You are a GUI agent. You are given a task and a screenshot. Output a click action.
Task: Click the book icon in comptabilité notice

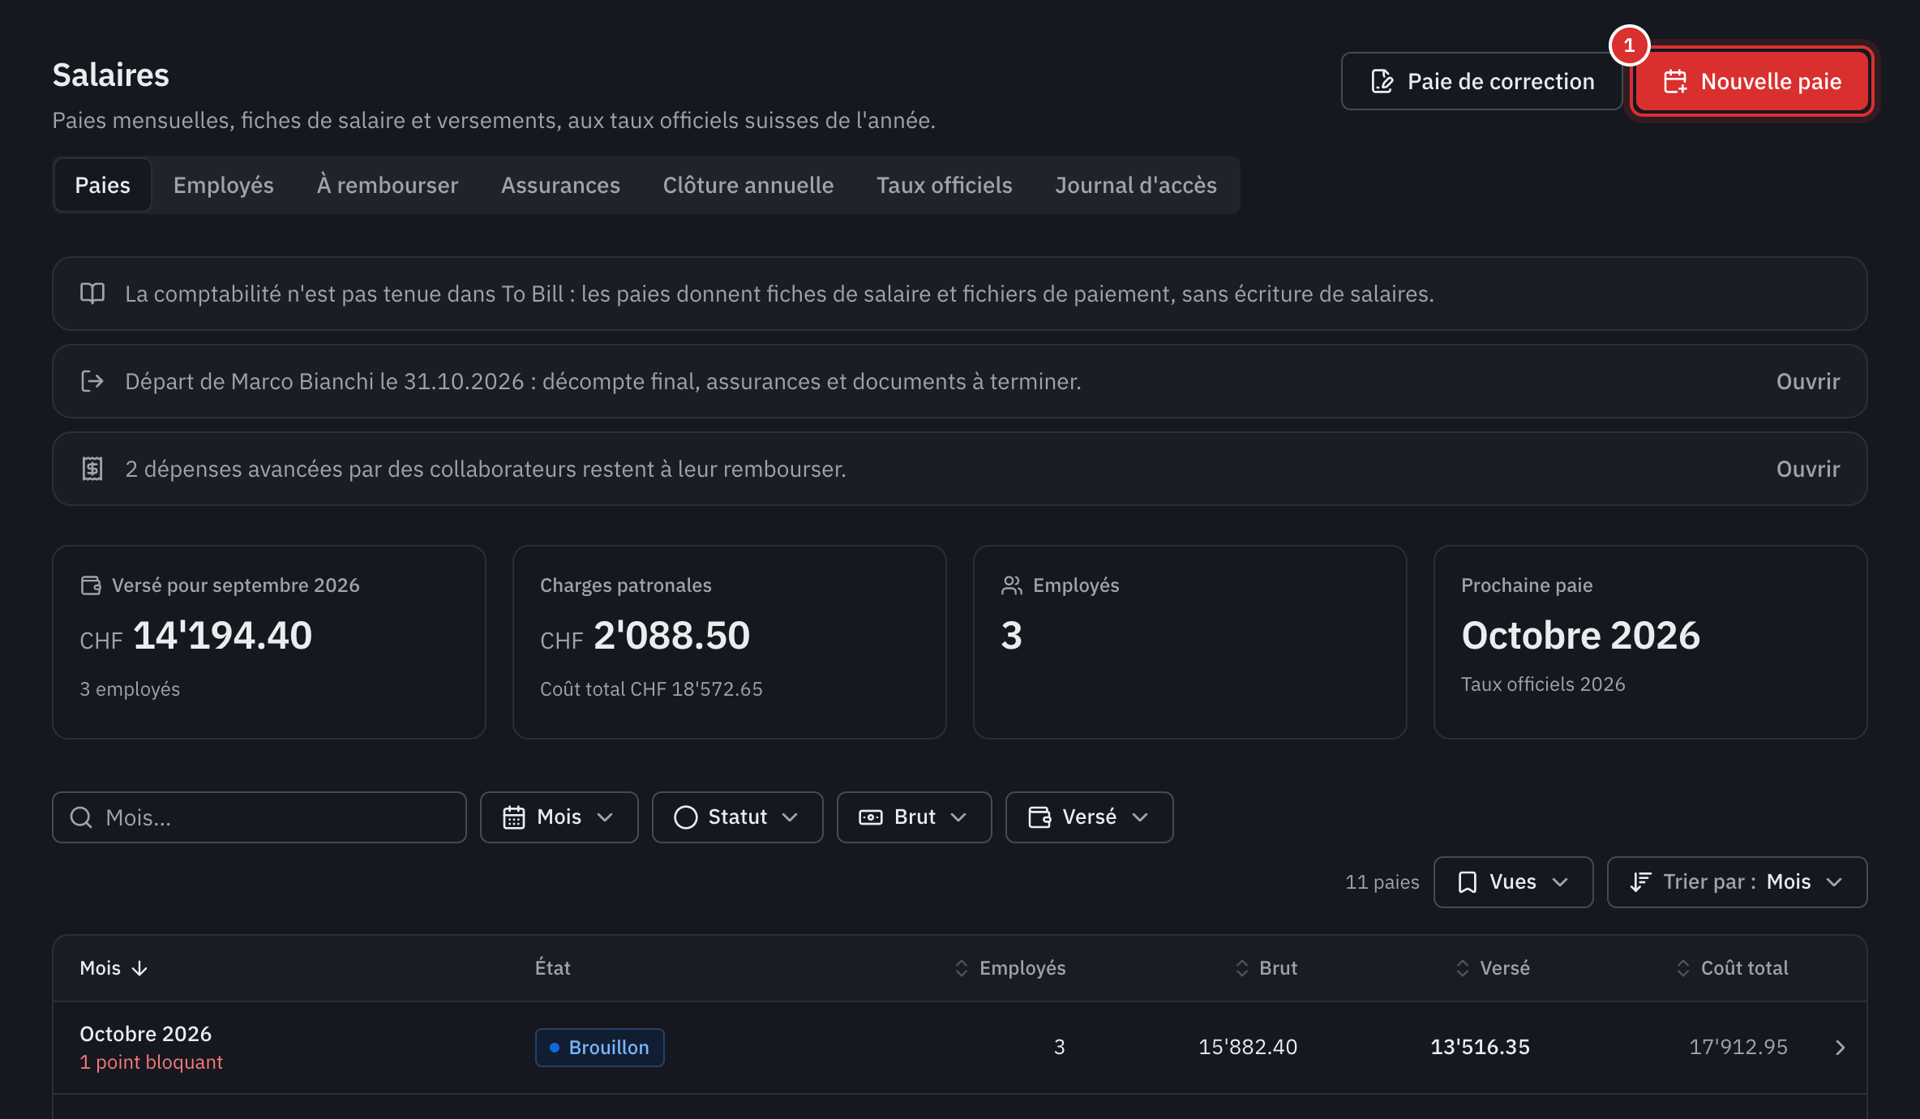(92, 294)
